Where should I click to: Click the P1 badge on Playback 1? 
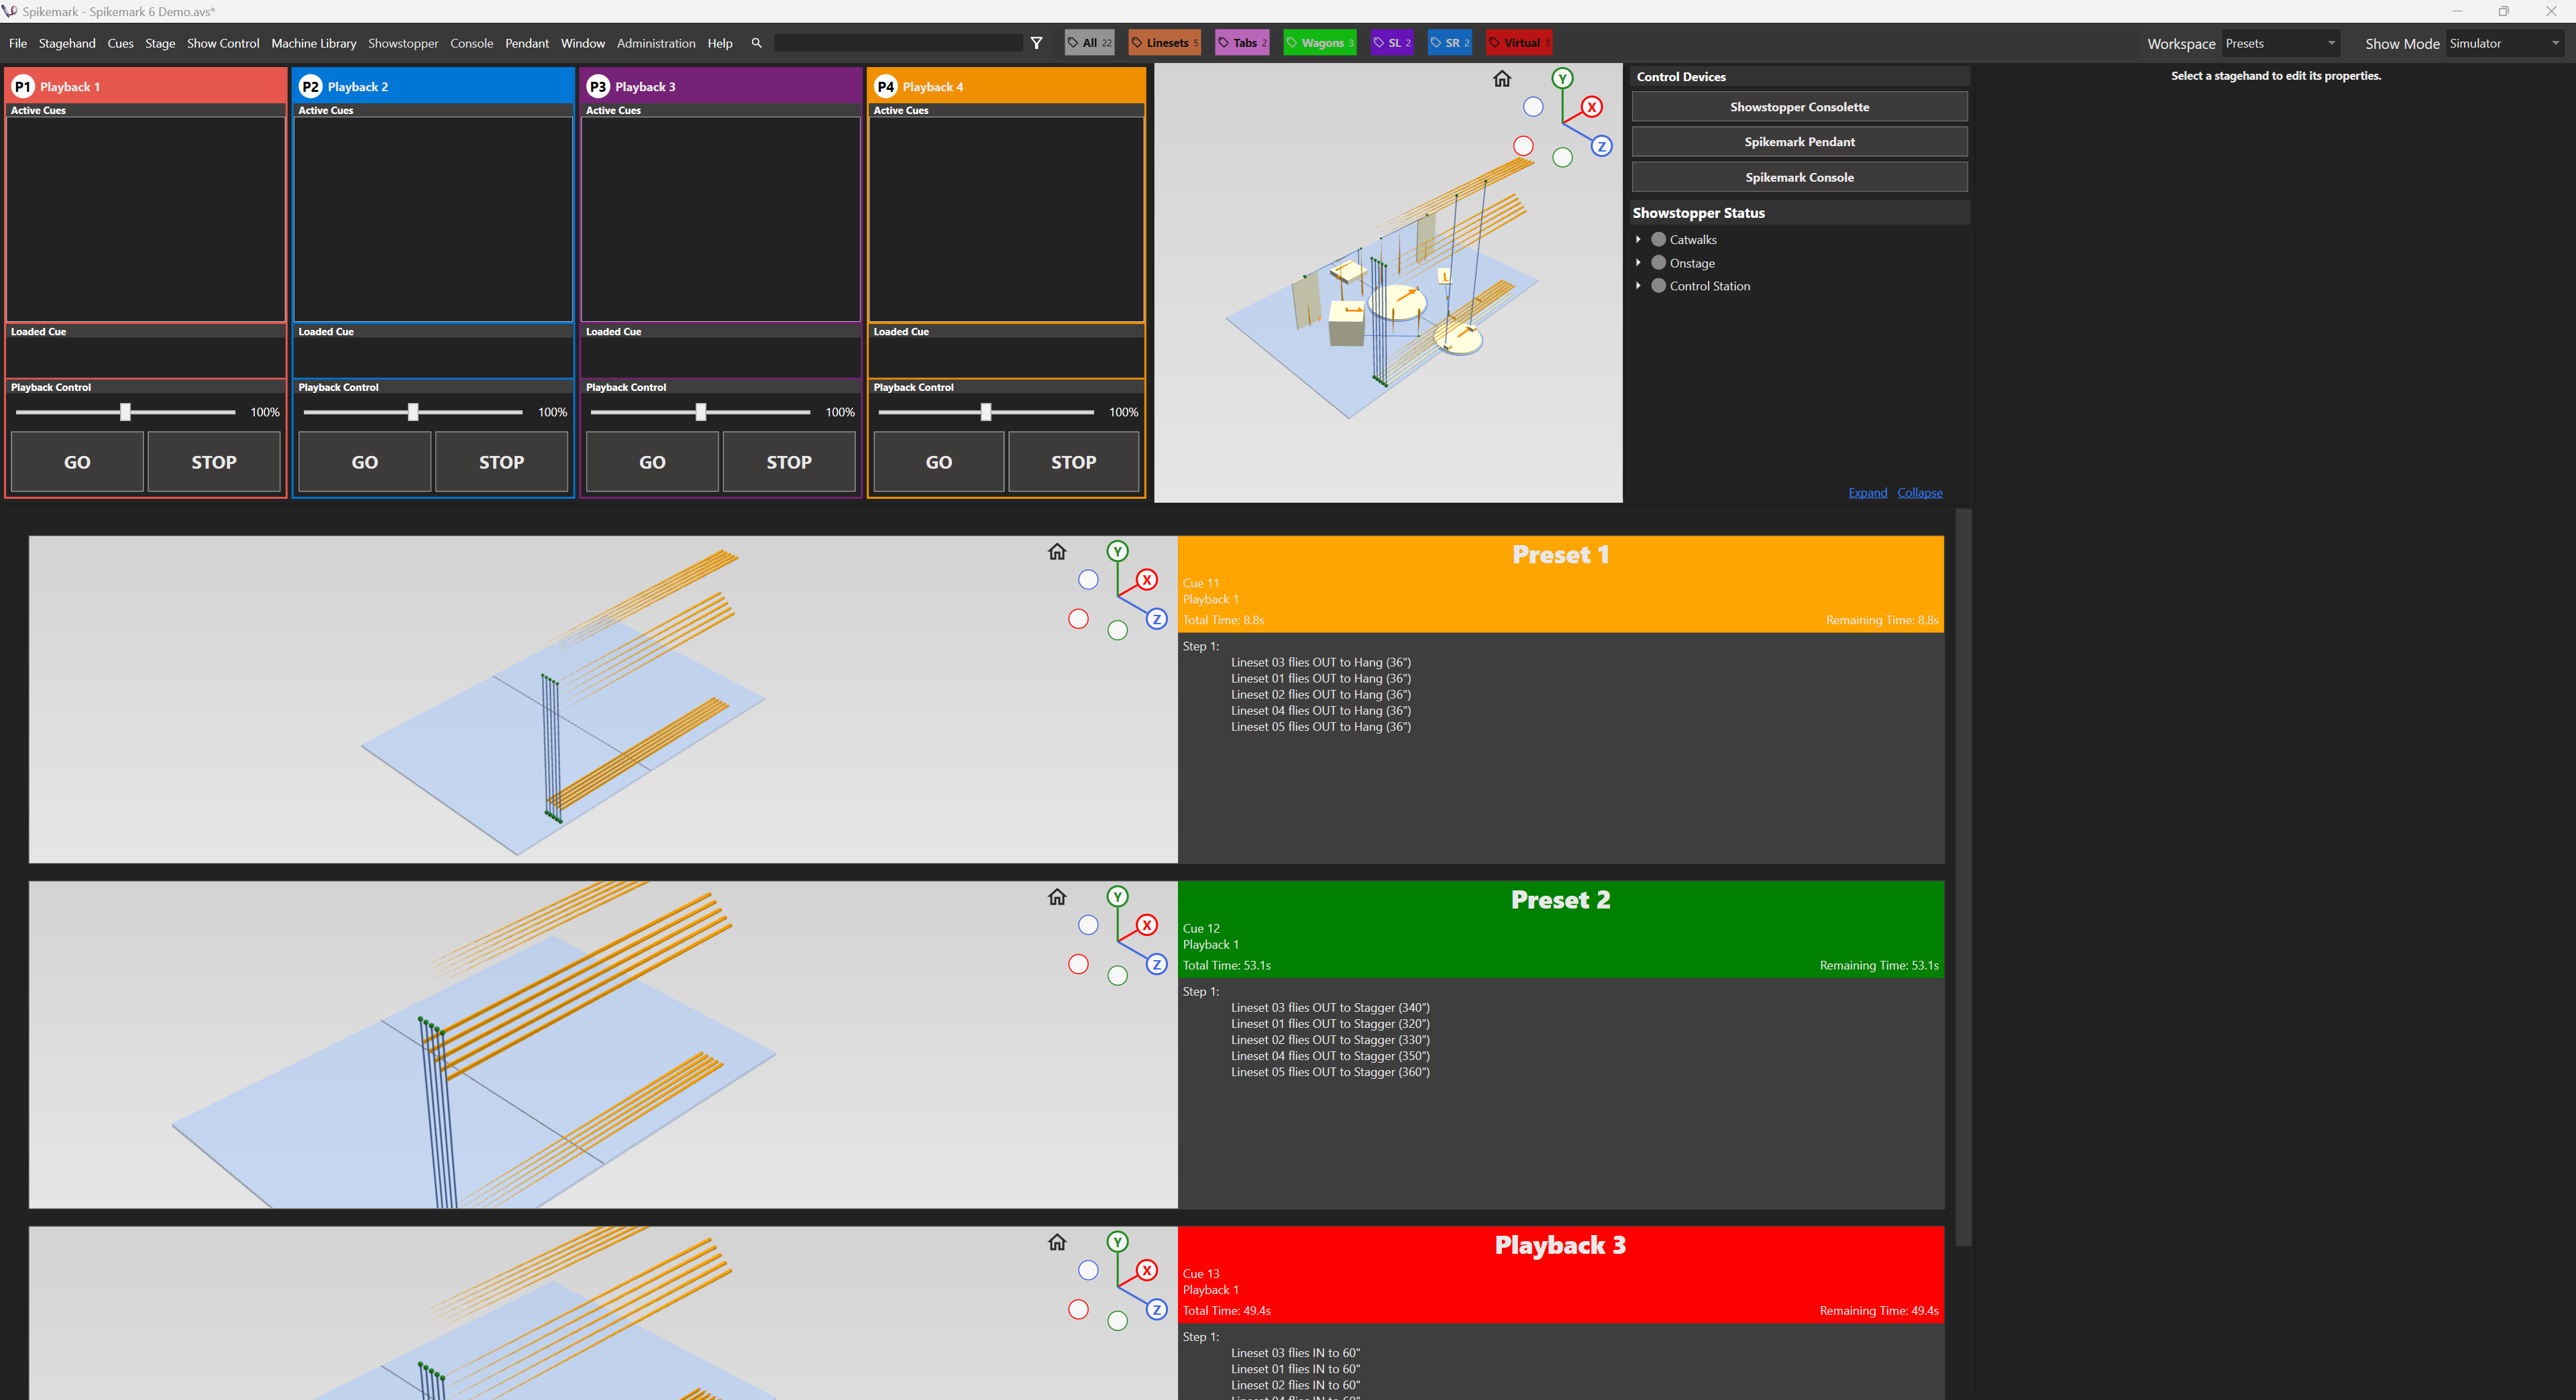(22, 86)
